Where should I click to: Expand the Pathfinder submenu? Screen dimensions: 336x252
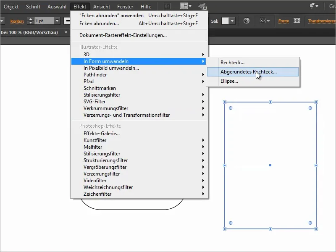pos(139,75)
